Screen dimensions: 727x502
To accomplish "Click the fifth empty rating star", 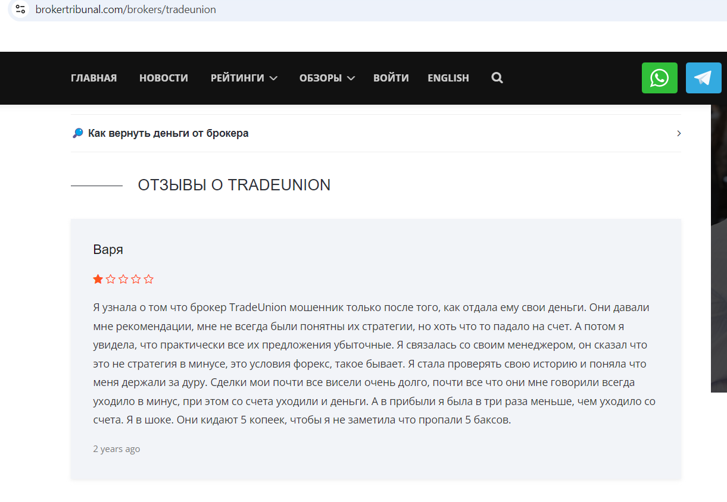I will (149, 279).
